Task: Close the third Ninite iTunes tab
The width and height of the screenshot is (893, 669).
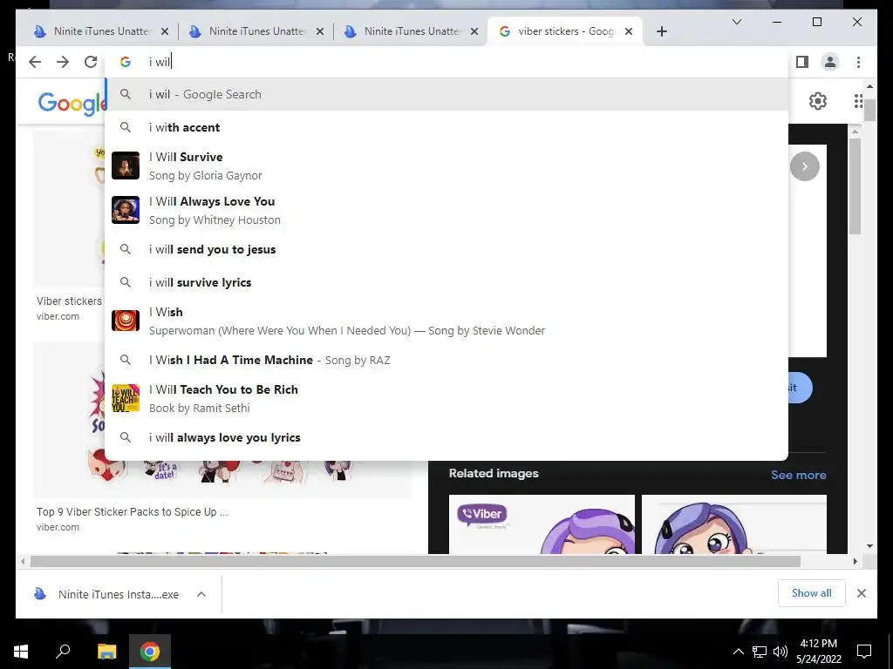Action: click(474, 31)
